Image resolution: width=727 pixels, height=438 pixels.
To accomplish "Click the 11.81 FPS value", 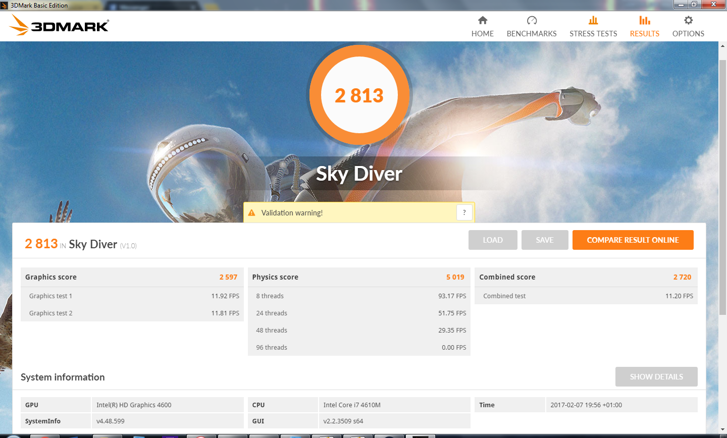I will point(225,313).
